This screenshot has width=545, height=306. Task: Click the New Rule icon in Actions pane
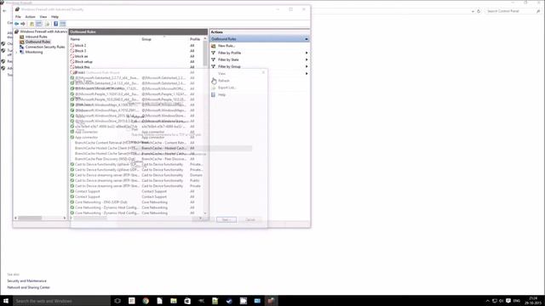(214, 46)
